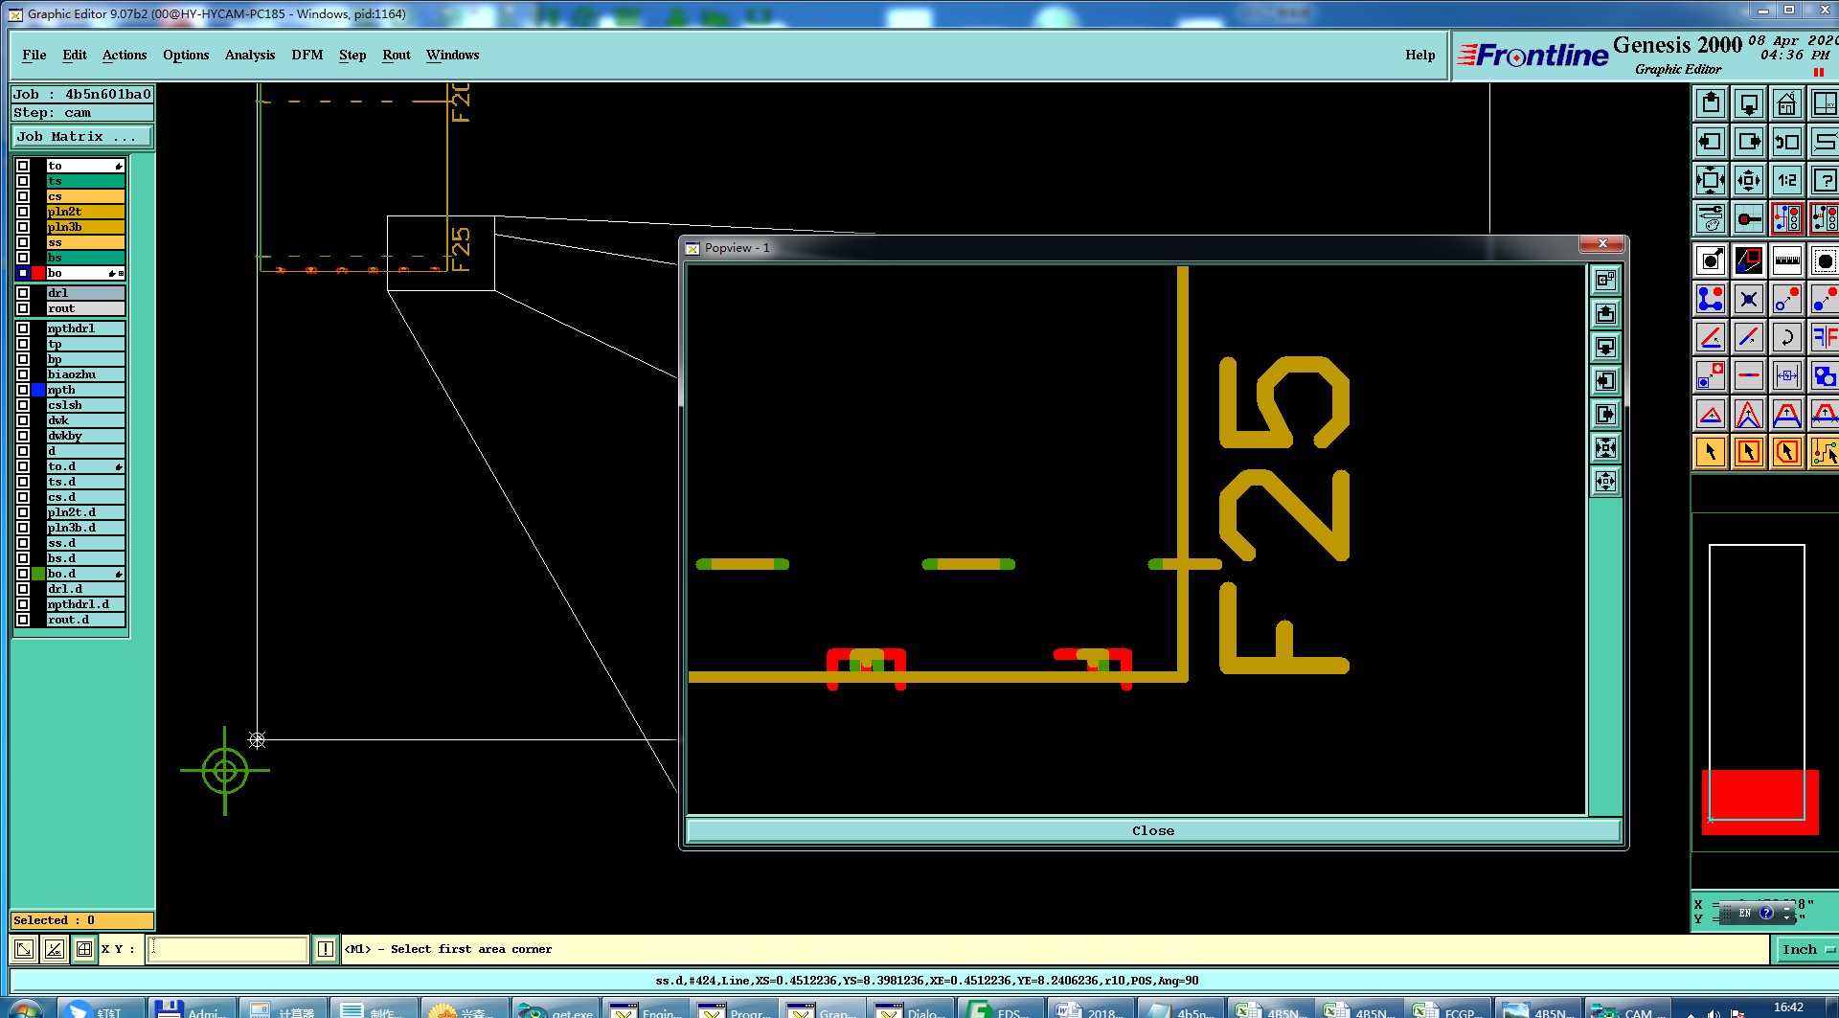
Task: Click the grid snap icon beside XY
Action: (x=84, y=949)
